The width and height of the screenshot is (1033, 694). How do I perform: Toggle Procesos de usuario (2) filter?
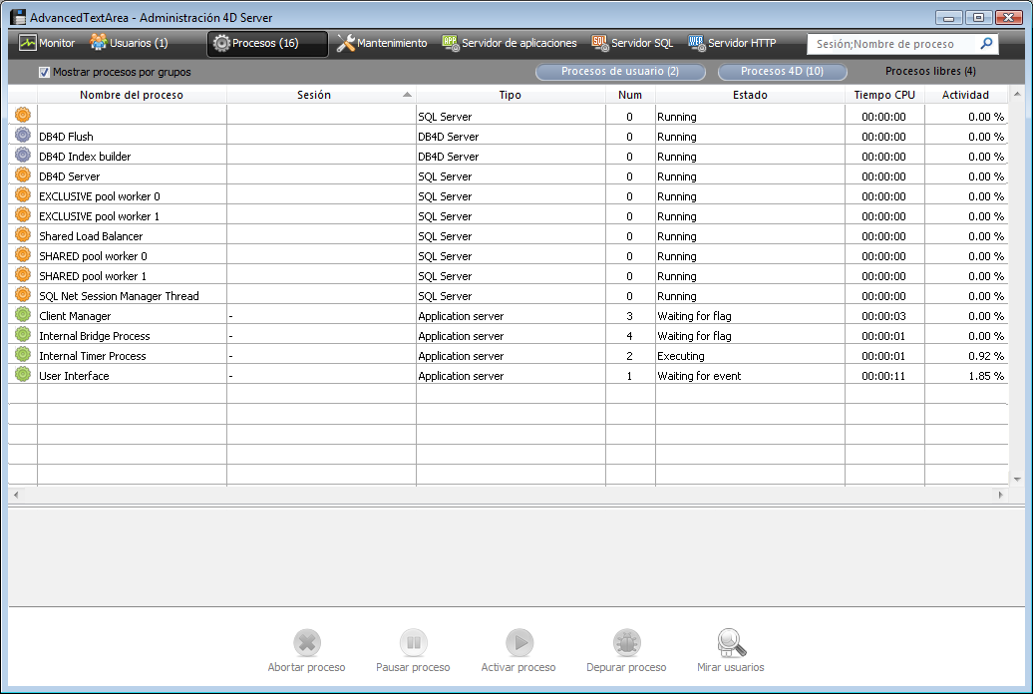[x=620, y=72]
